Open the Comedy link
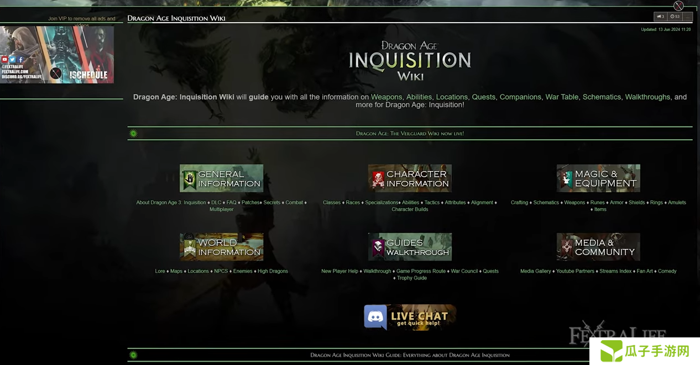 pyautogui.click(x=667, y=271)
